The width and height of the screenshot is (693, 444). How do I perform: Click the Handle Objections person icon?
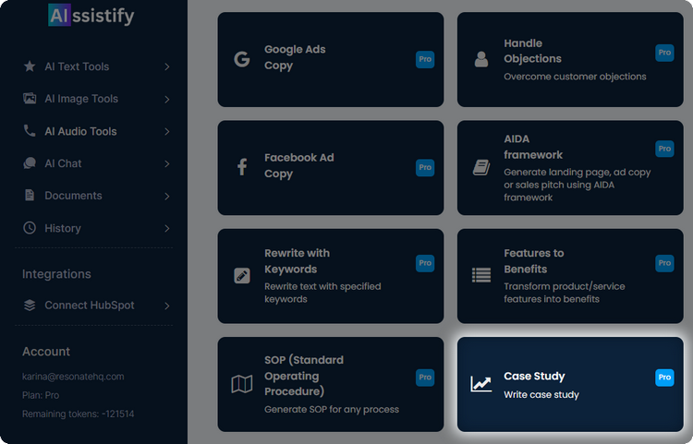(x=481, y=60)
